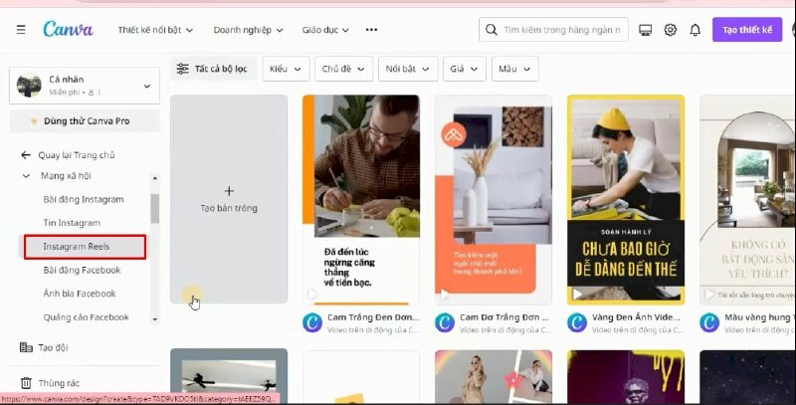The height and width of the screenshot is (405, 796).
Task: Expand the Chủ đề filter dropdown
Action: coord(343,69)
